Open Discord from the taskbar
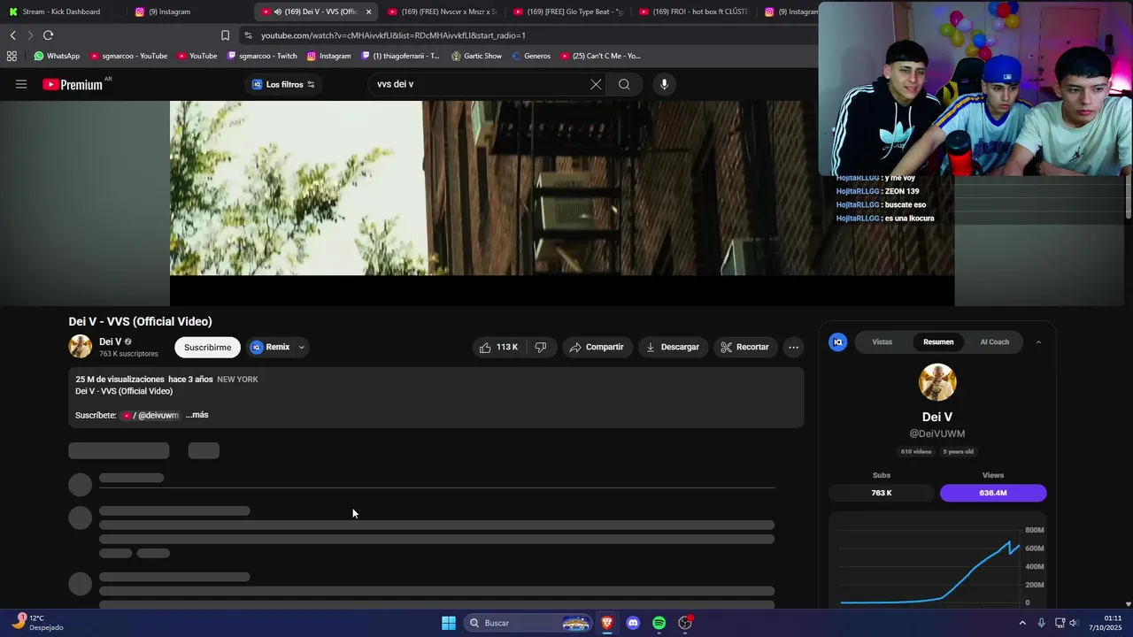This screenshot has width=1133, height=637. click(633, 623)
